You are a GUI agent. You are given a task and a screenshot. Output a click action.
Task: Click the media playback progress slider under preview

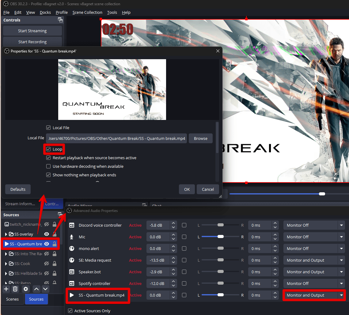289,194
